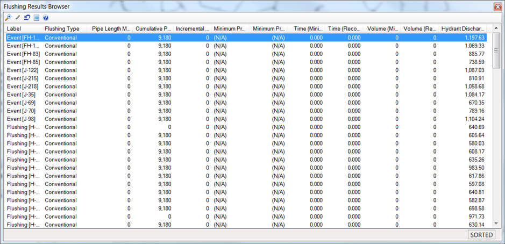Select the Event [J-69] row
Viewport: 505px width, 244px height.
[x=246, y=103]
